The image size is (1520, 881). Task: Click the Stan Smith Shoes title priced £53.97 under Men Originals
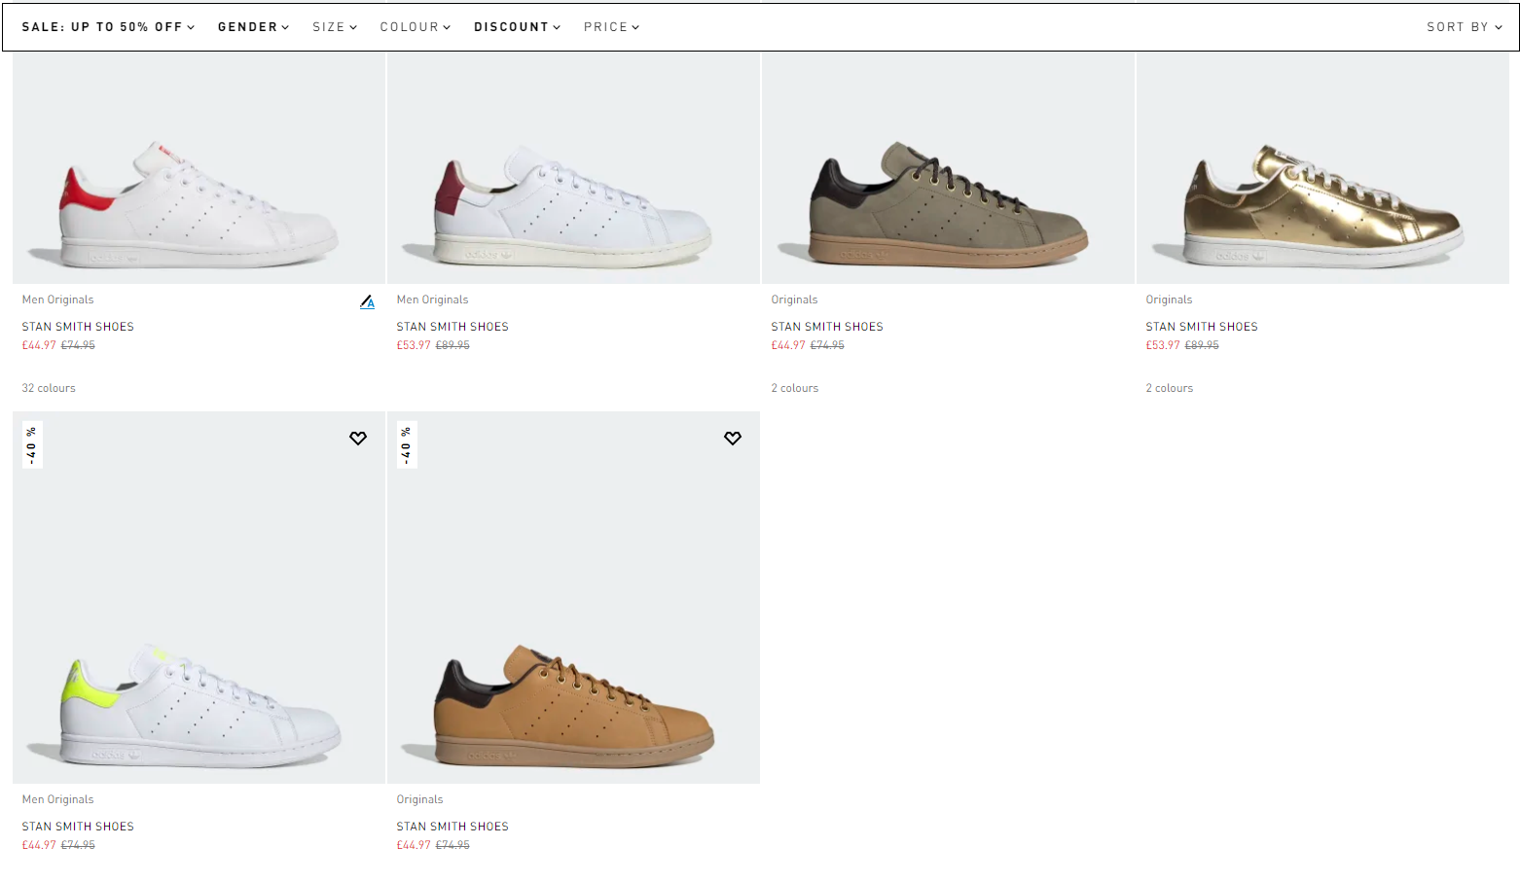tap(452, 327)
